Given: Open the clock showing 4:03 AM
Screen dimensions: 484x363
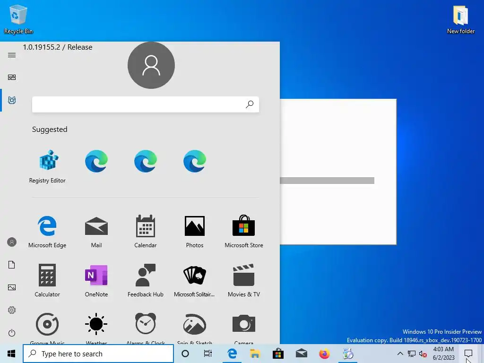Looking at the screenshot, I should 443,354.
